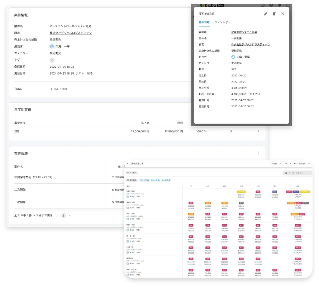Open customer link 株式会社デジタルロジスティック in 案件情報 card

tap(71, 33)
